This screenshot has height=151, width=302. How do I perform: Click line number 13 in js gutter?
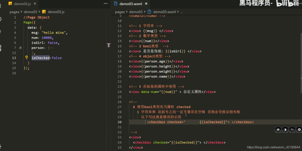pyautogui.click(x=14, y=58)
